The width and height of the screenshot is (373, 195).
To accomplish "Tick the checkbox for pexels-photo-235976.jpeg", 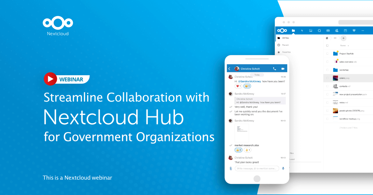I will (327, 110).
